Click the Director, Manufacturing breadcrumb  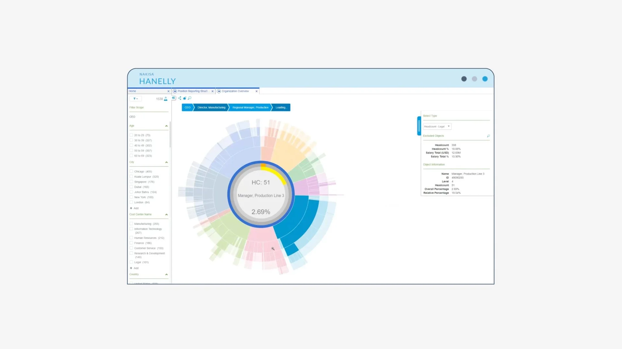pyautogui.click(x=211, y=108)
